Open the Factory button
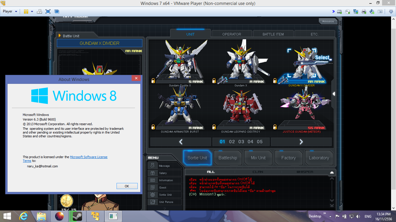396x222 pixels. 288,158
